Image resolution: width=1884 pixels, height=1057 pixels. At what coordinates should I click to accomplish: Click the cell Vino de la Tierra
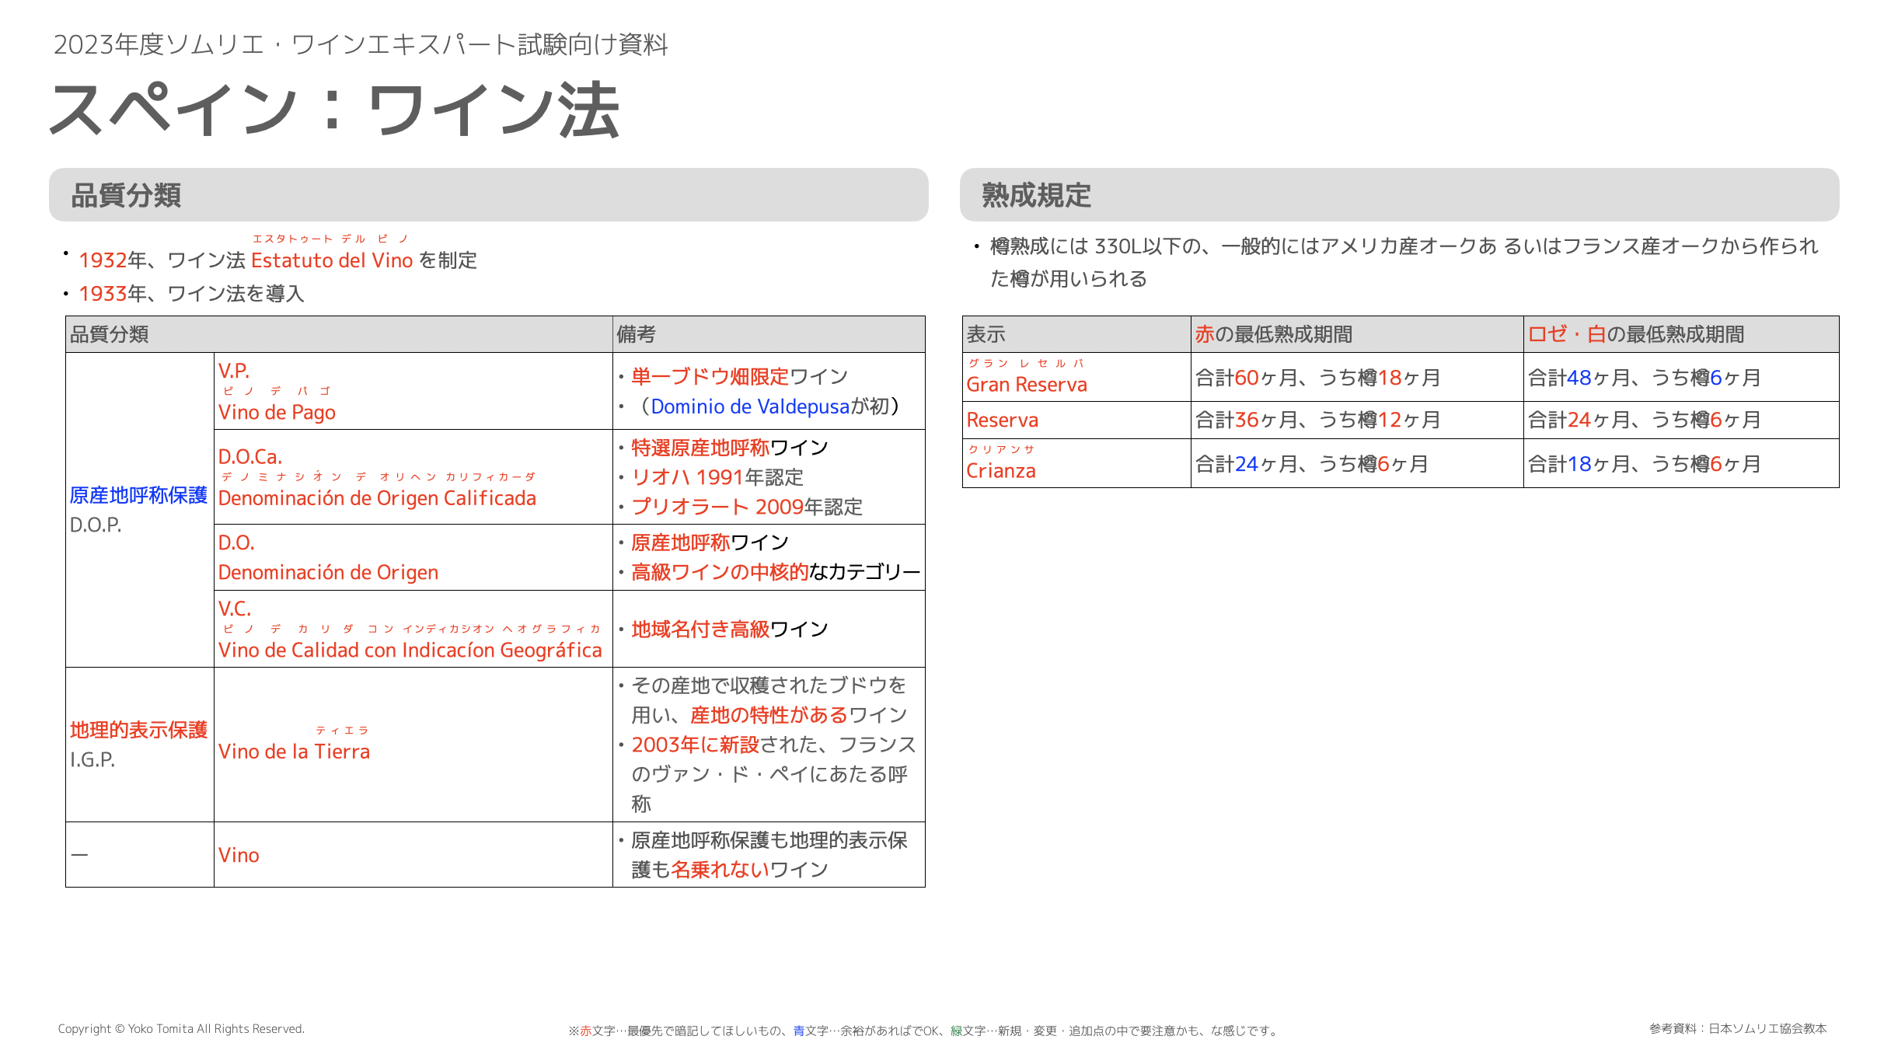coord(295,752)
